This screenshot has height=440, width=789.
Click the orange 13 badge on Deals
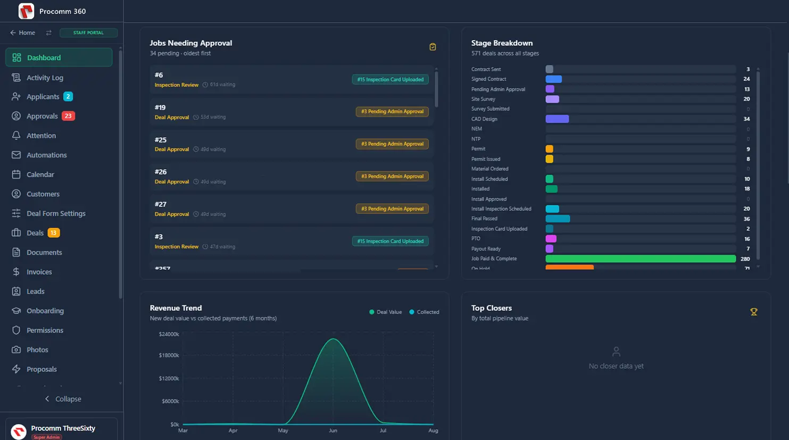(53, 233)
